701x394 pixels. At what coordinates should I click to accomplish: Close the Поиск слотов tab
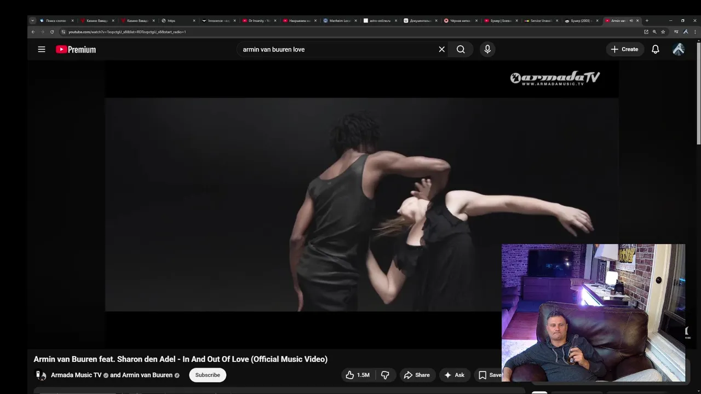72,21
